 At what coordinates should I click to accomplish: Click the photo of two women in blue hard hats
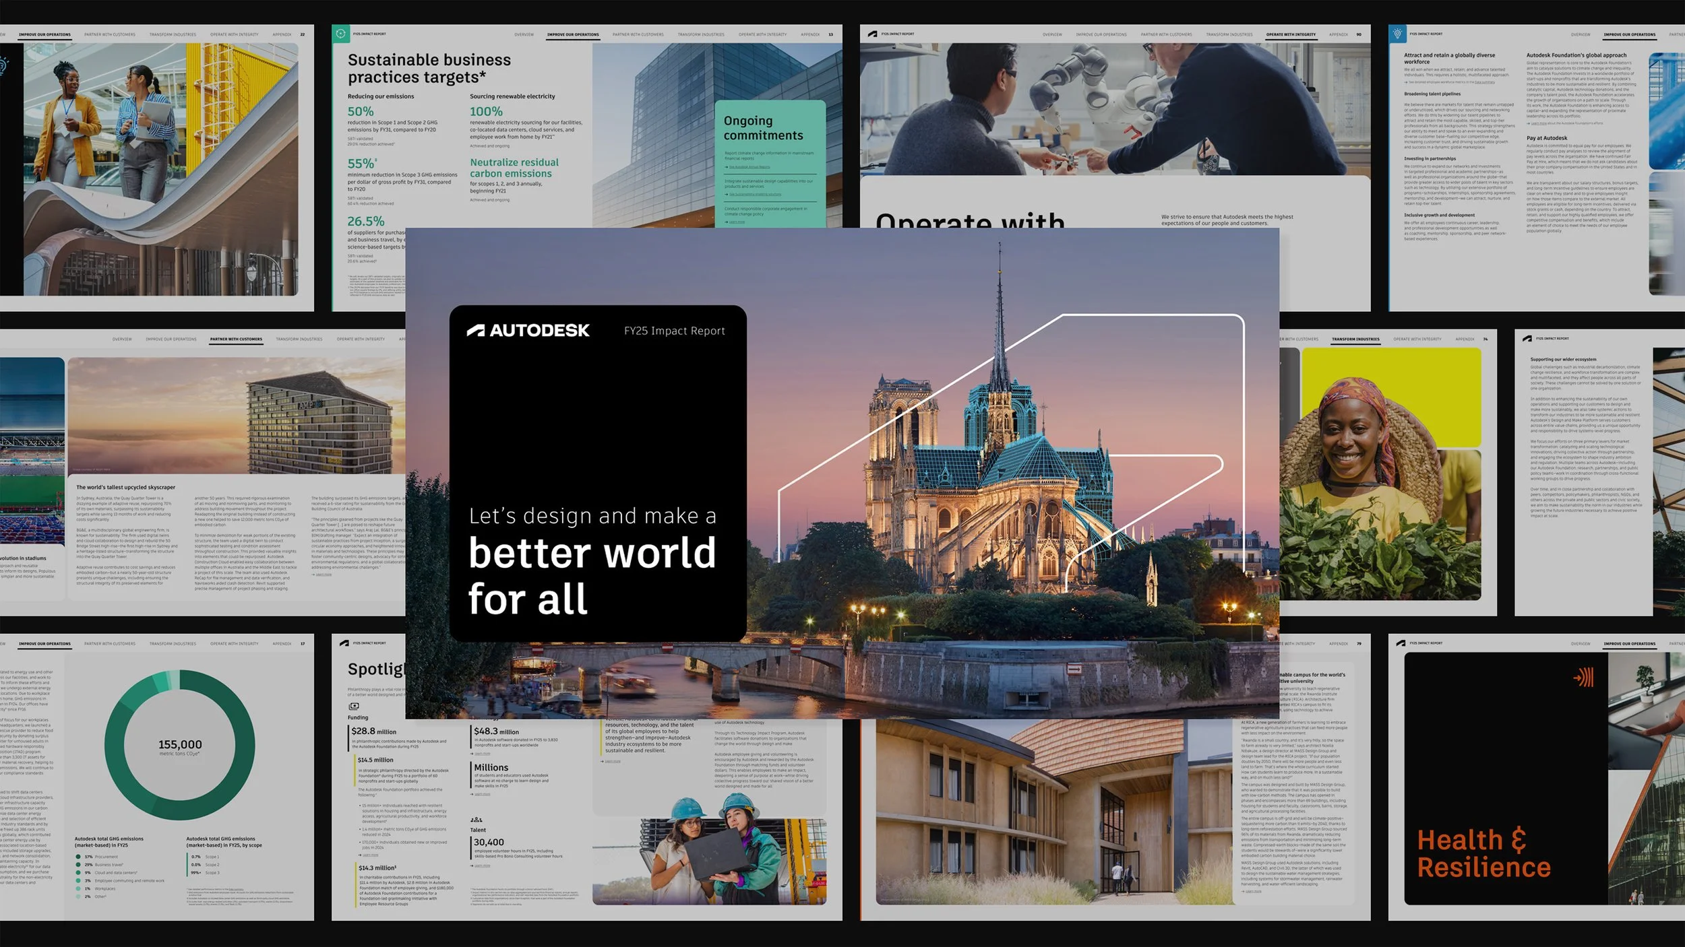tap(709, 850)
